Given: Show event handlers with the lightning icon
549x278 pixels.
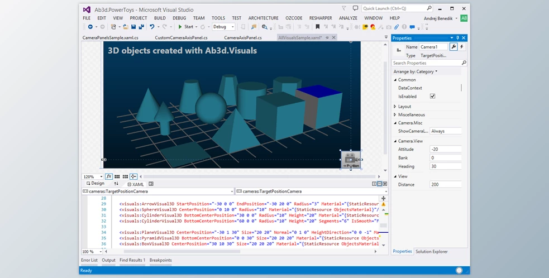Looking at the screenshot, I should (462, 46).
